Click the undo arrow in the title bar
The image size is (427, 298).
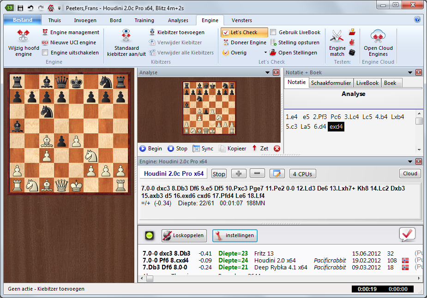click(30, 8)
